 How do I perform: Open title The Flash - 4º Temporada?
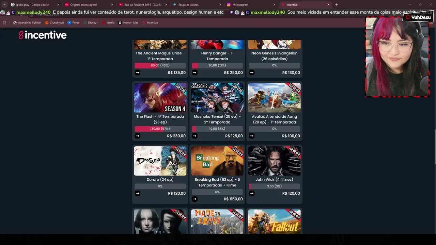[x=160, y=119]
